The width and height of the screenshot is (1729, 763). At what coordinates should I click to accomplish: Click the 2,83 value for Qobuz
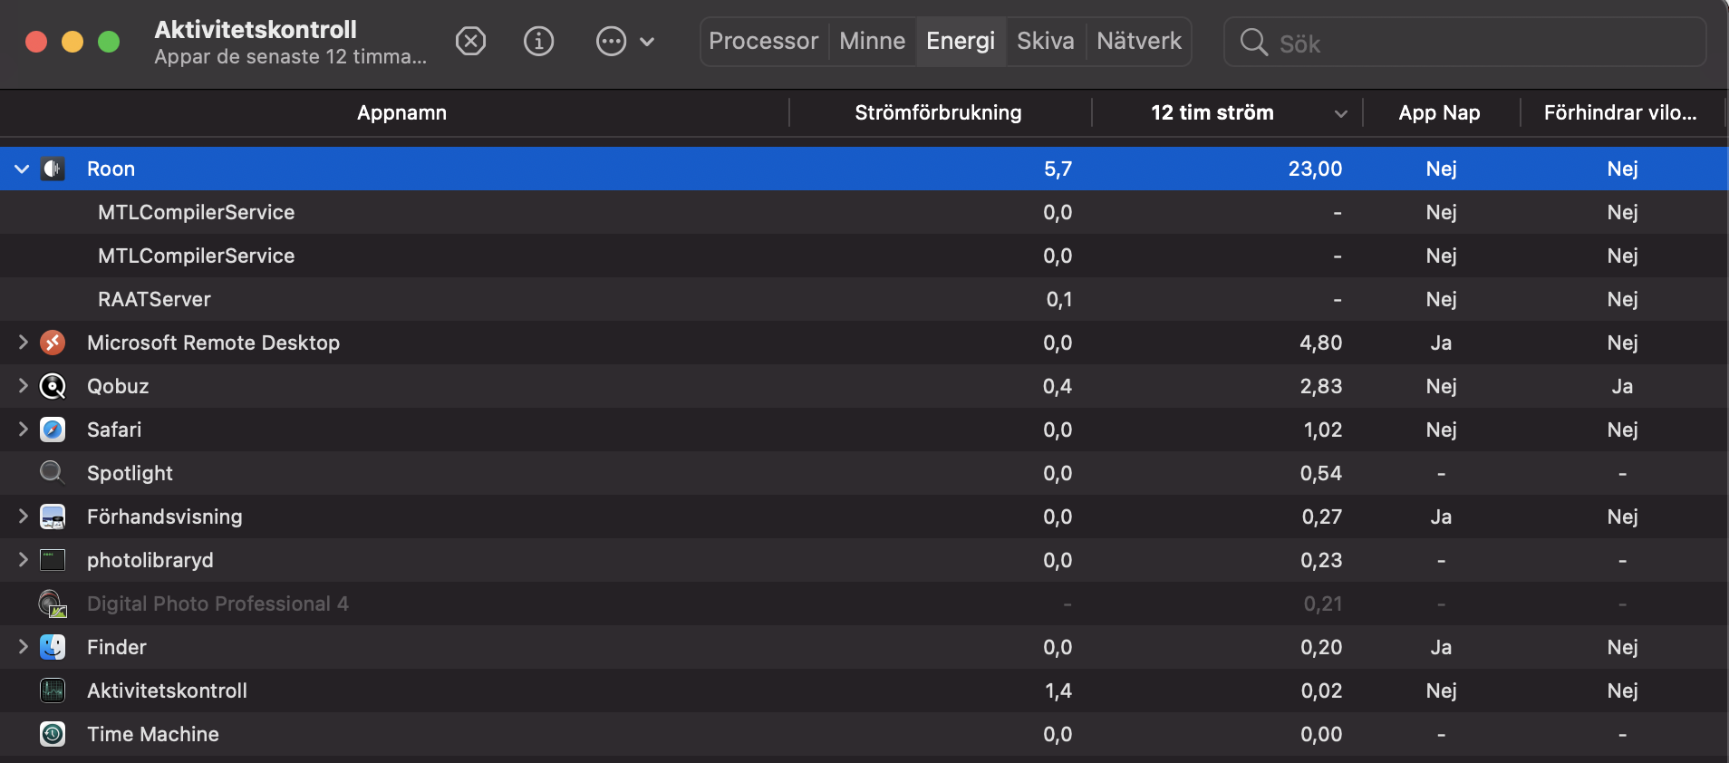point(1320,386)
